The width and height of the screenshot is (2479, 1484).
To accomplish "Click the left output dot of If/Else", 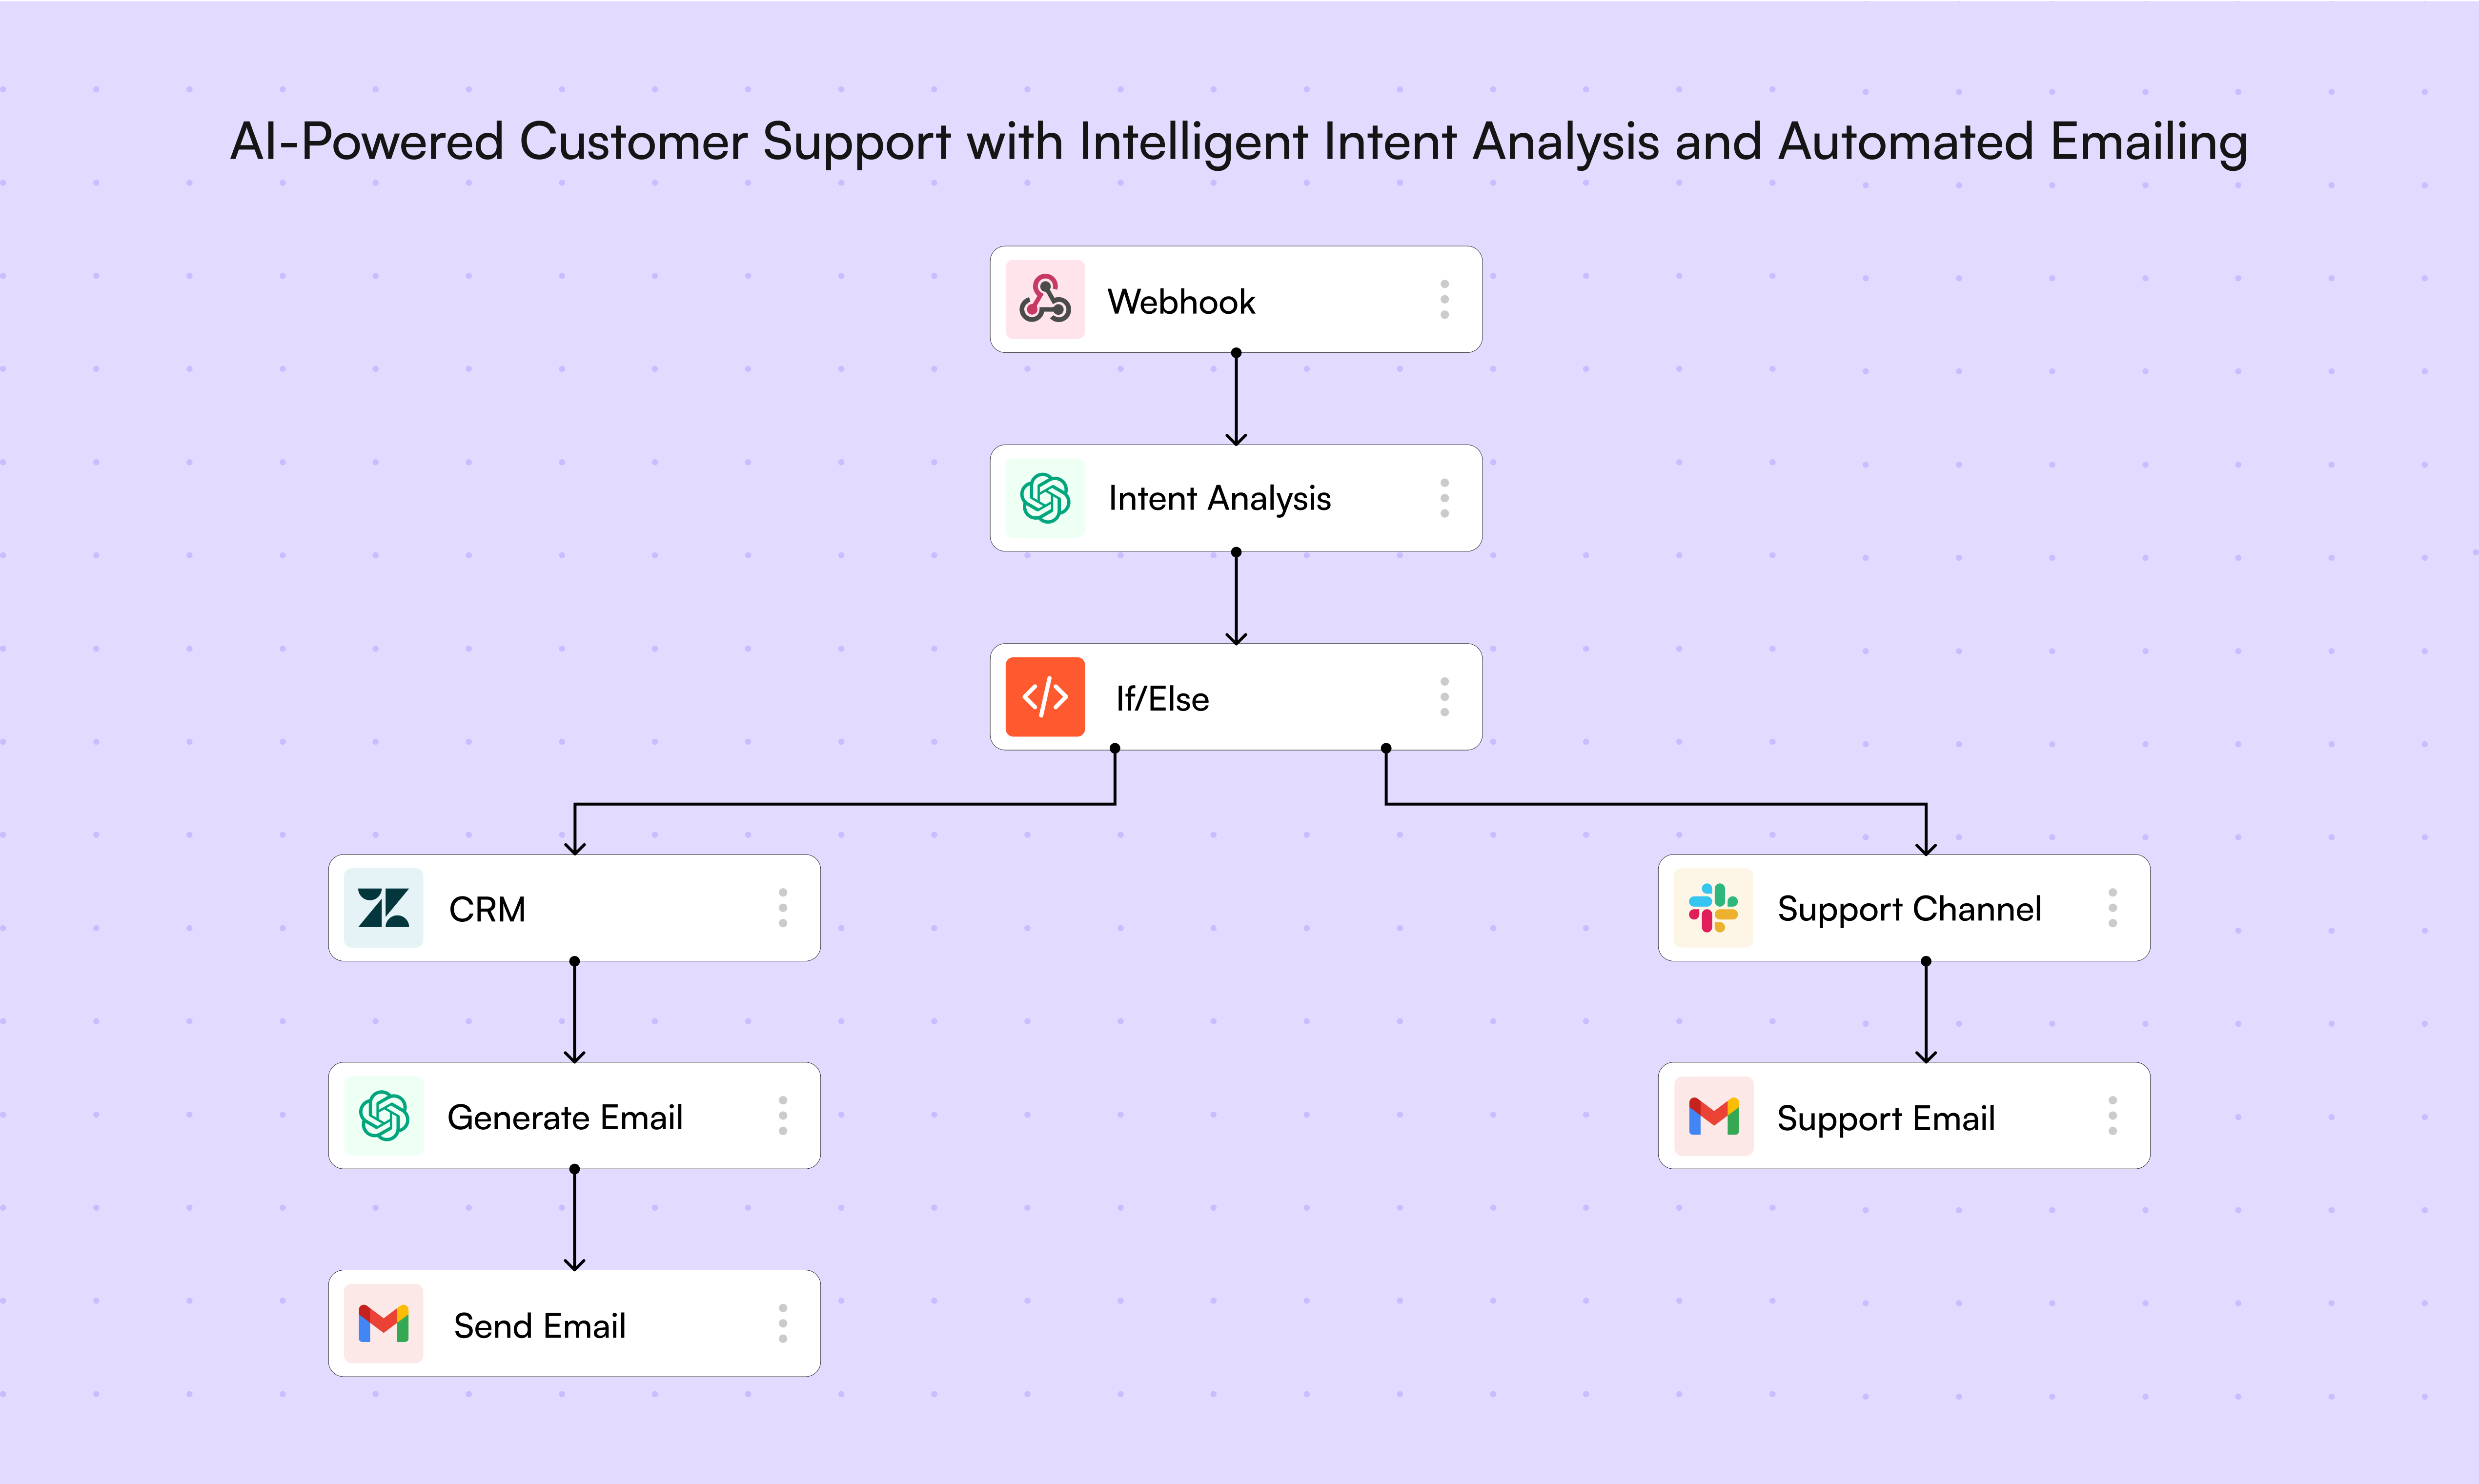I will click(x=1115, y=748).
